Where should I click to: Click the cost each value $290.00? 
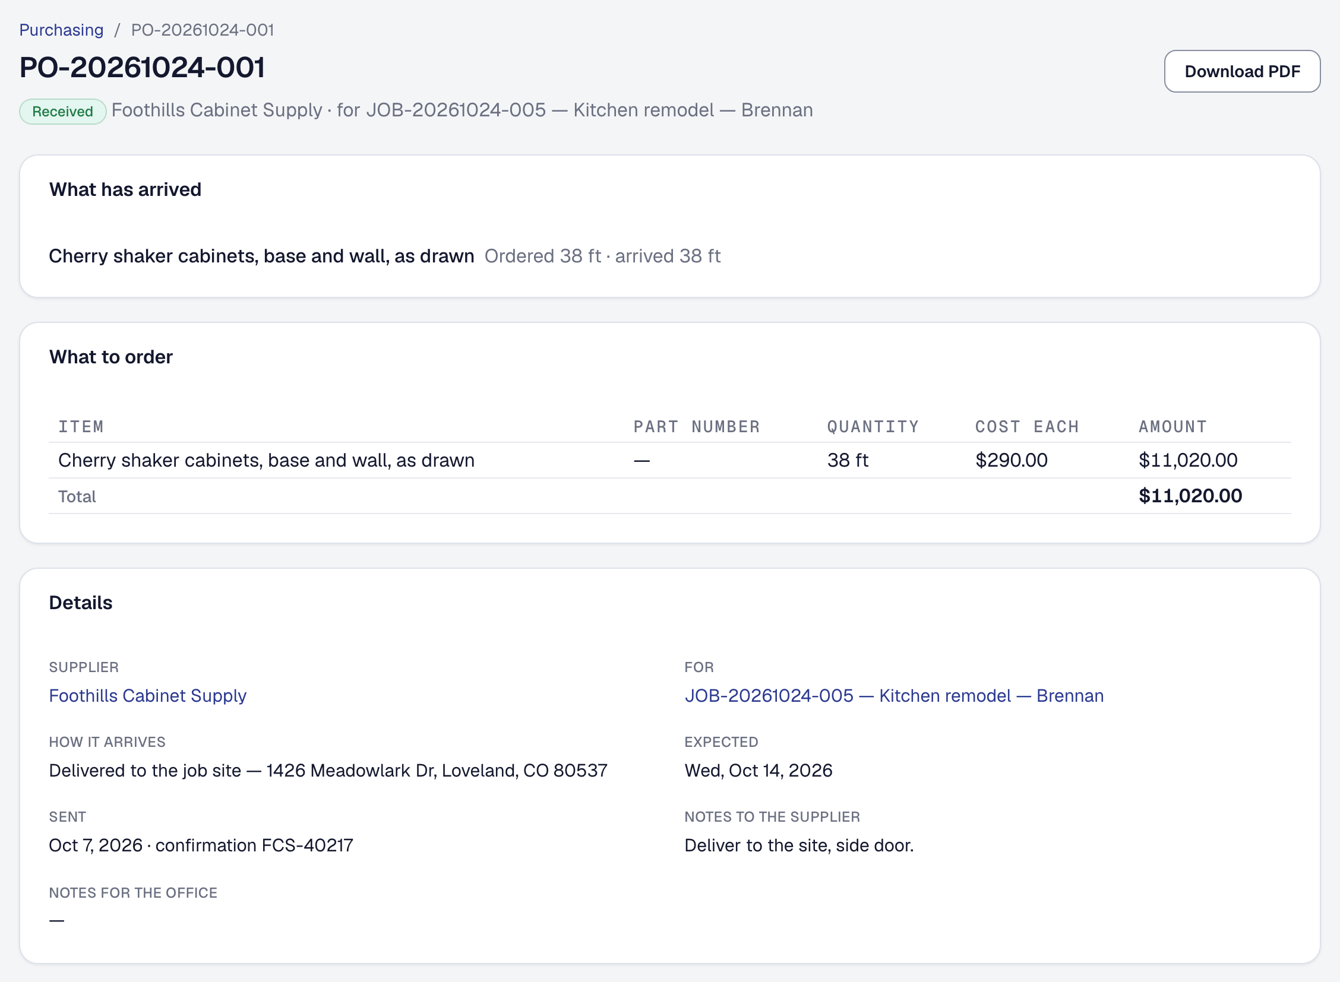point(1011,460)
